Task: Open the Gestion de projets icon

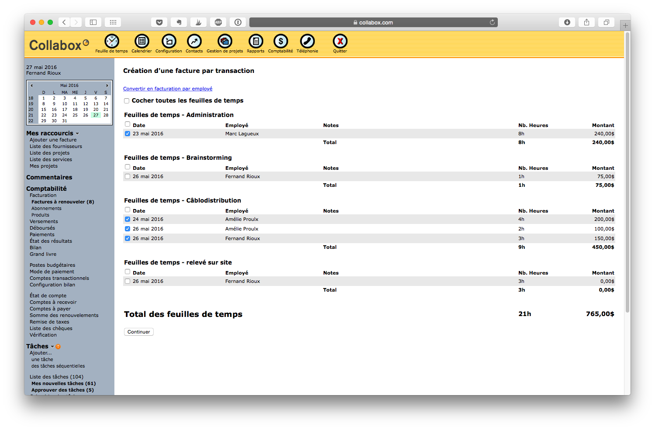Action: click(x=225, y=41)
